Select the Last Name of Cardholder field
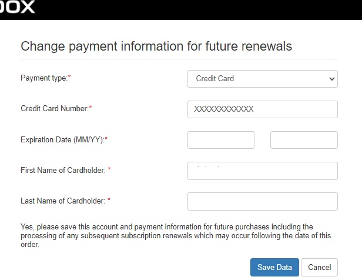 [263, 201]
